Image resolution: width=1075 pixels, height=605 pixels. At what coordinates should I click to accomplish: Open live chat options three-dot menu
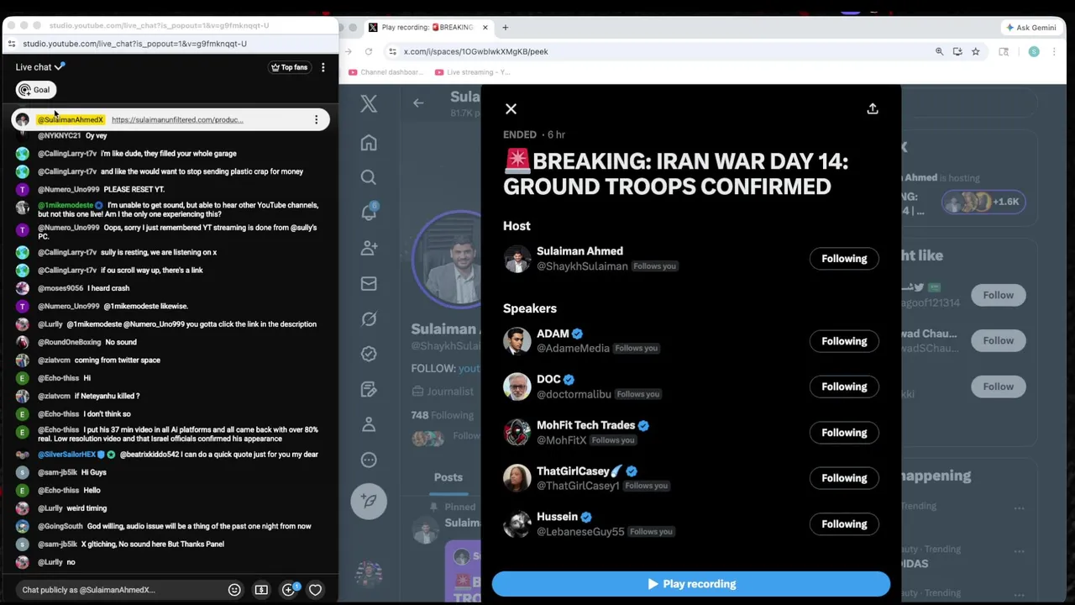pyautogui.click(x=322, y=67)
